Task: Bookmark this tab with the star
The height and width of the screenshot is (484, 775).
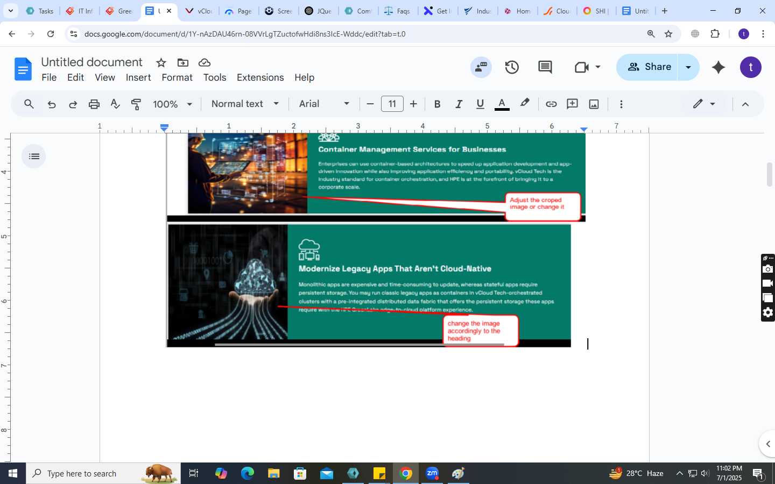Action: click(668, 34)
